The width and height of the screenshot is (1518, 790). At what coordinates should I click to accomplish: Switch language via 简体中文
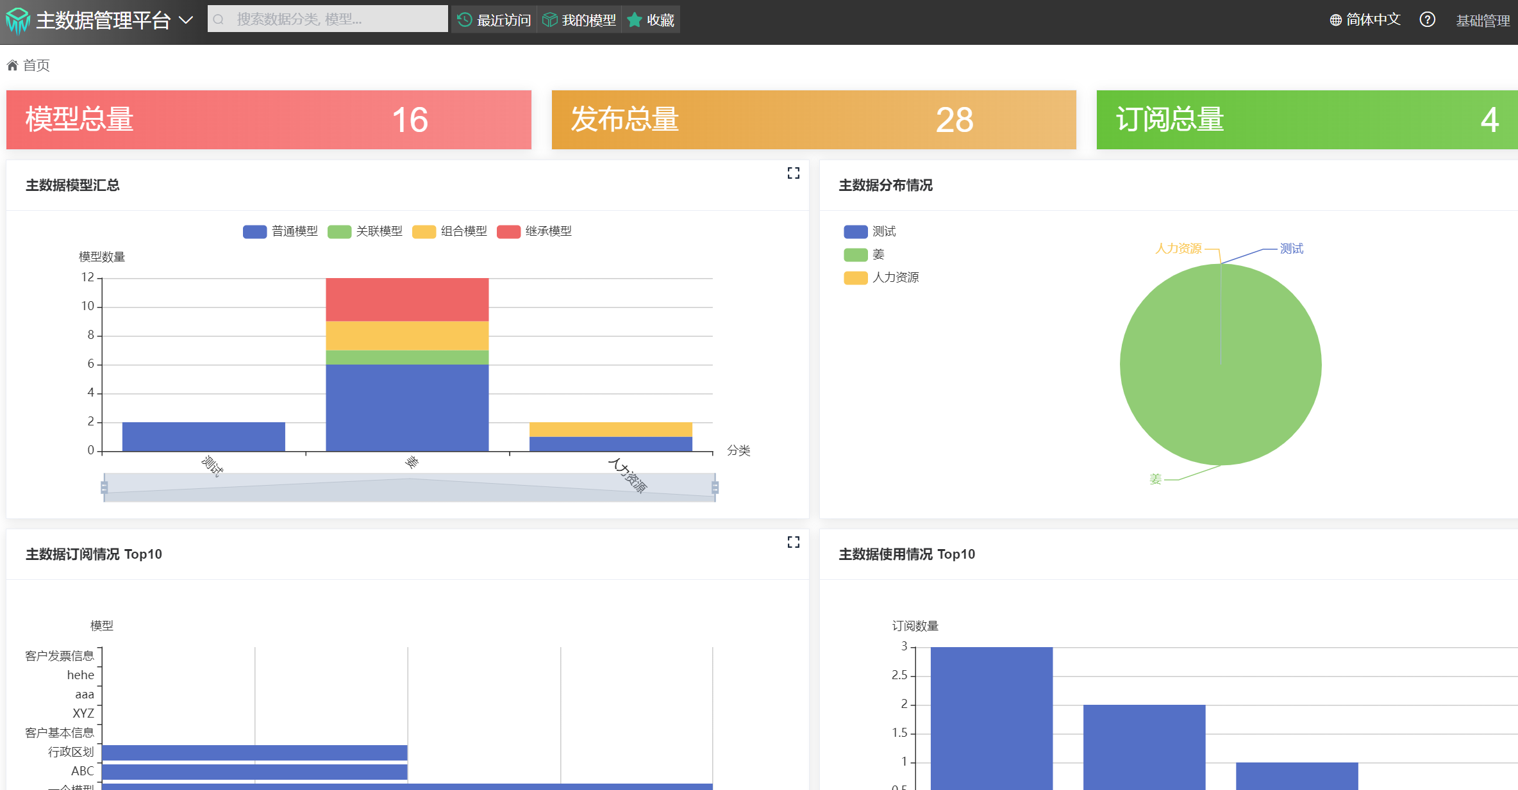[1373, 20]
